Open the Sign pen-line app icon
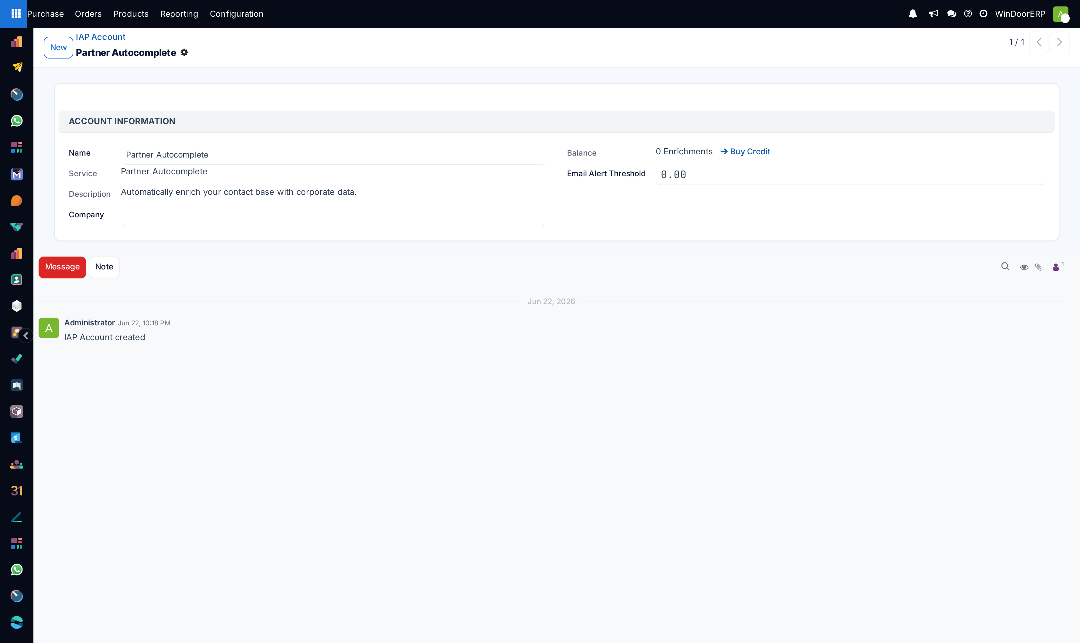Image resolution: width=1080 pixels, height=643 pixels. [x=16, y=517]
